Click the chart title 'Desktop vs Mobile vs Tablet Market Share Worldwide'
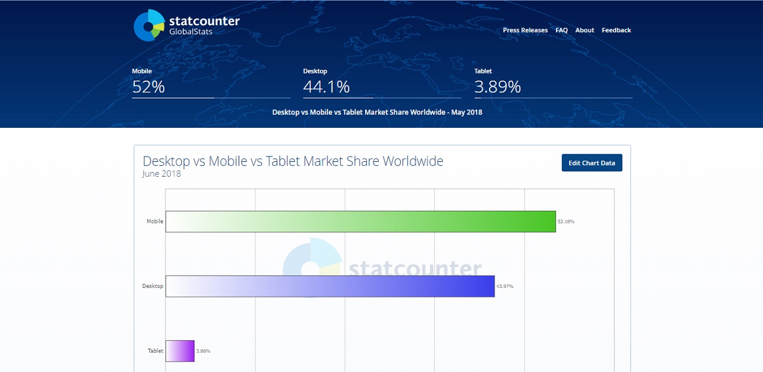Image resolution: width=763 pixels, height=372 pixels. [x=293, y=161]
